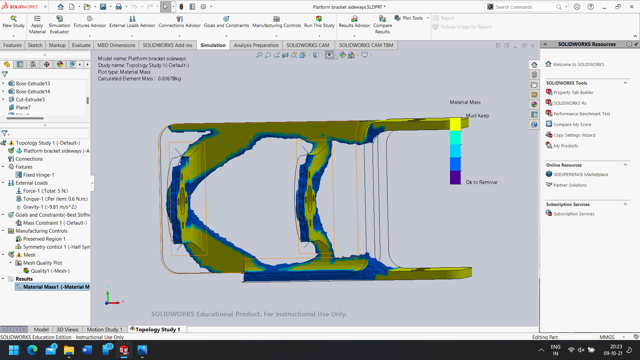This screenshot has width=640, height=360.
Task: Open the Options gear icon
Action: (203, 7)
